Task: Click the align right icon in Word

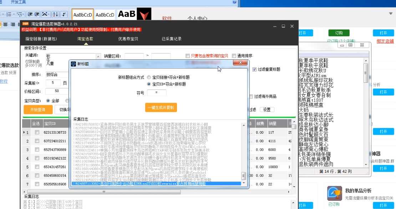Action: [x=12, y=25]
